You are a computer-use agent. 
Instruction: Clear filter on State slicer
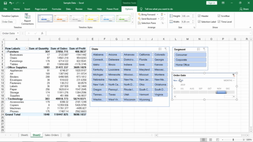166,49
